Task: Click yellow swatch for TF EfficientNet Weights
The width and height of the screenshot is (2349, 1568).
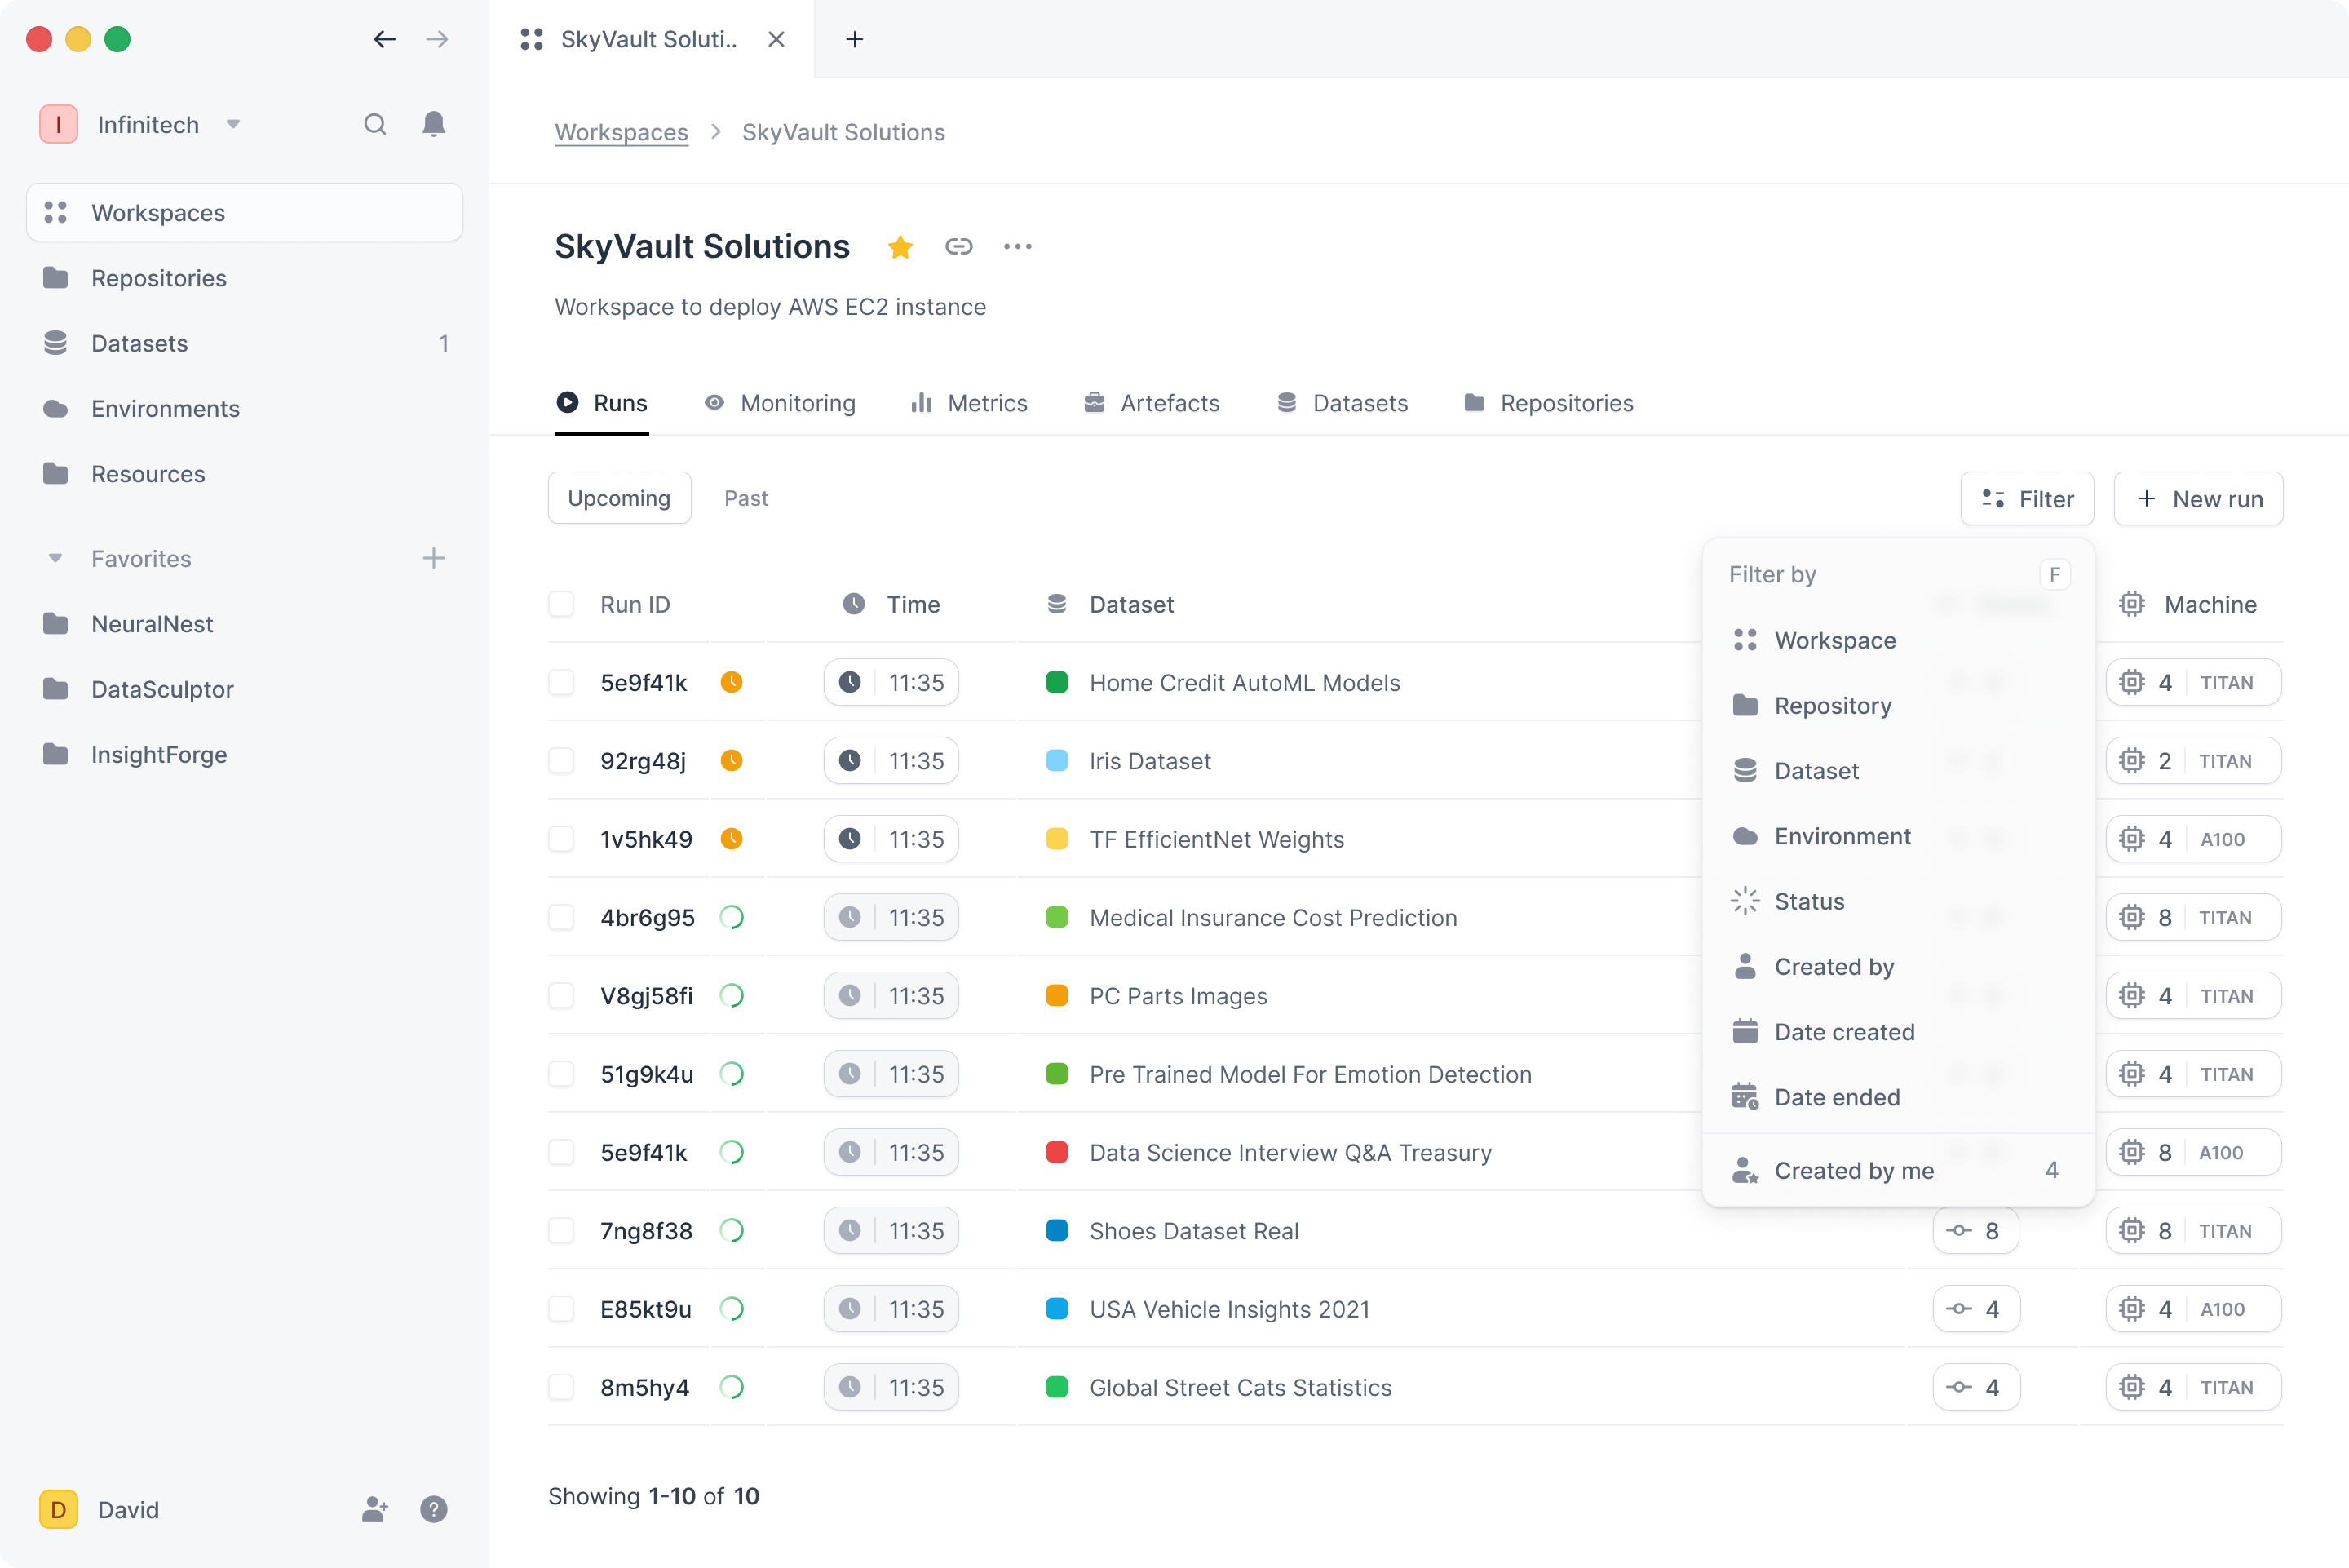Action: (1056, 839)
